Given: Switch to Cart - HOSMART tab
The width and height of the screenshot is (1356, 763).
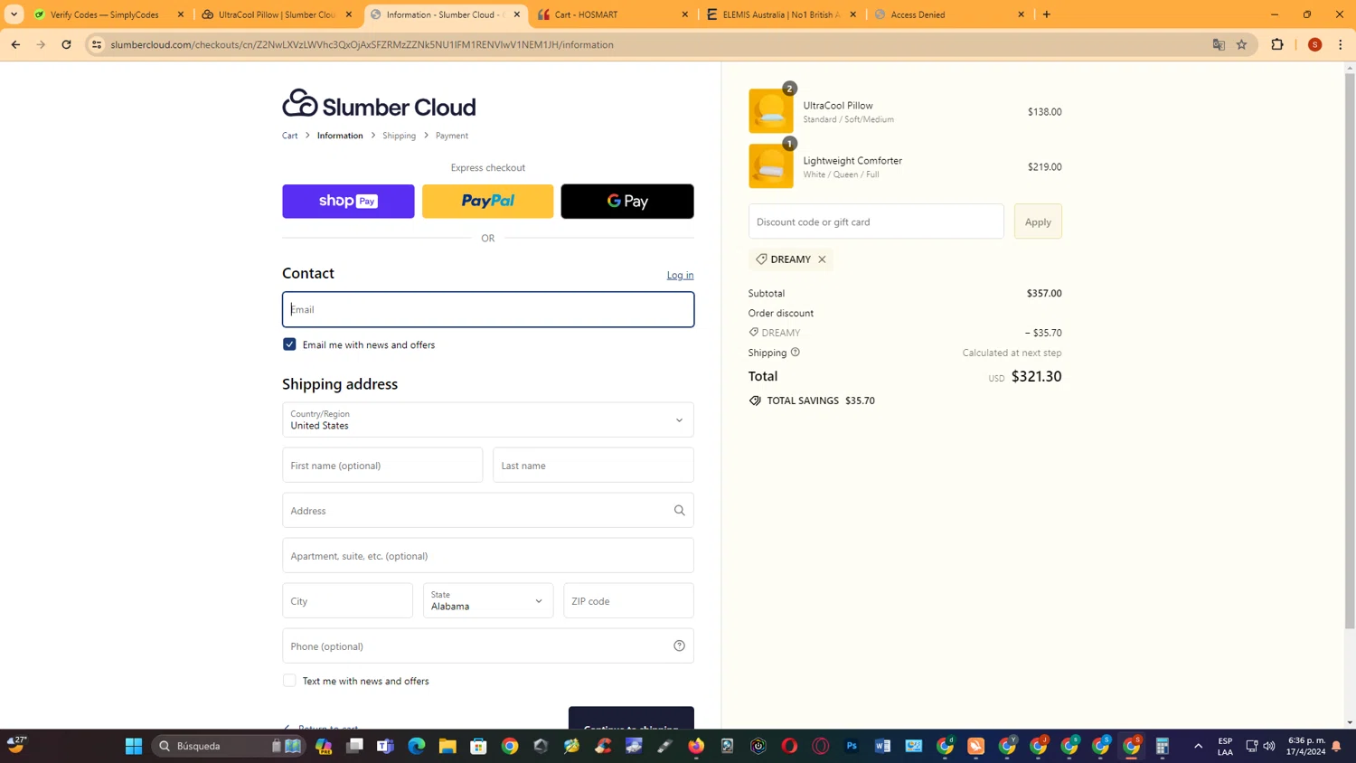Looking at the screenshot, I should point(610,14).
